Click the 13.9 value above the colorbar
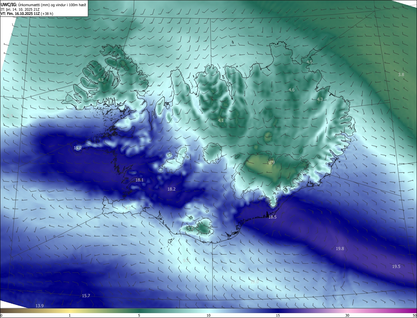 [x=39, y=306]
